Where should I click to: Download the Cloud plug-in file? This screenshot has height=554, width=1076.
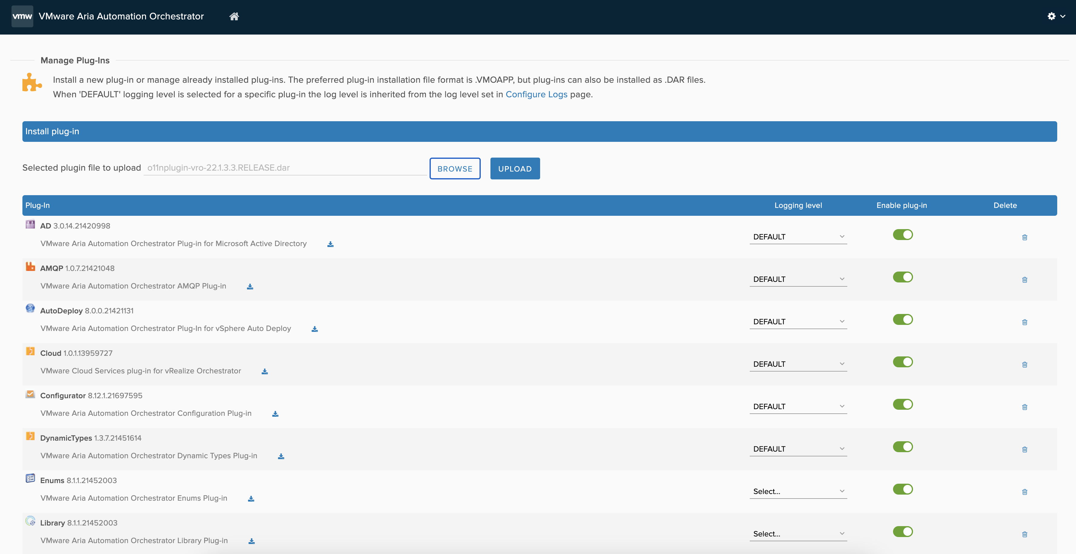[264, 372]
